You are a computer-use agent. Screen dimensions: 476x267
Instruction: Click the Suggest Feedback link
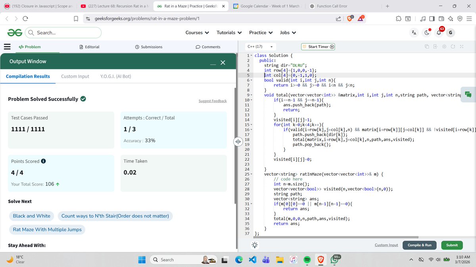click(213, 101)
